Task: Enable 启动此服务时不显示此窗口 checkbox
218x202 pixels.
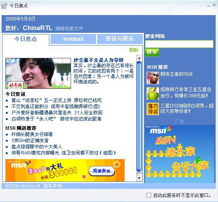Action: 149,195
